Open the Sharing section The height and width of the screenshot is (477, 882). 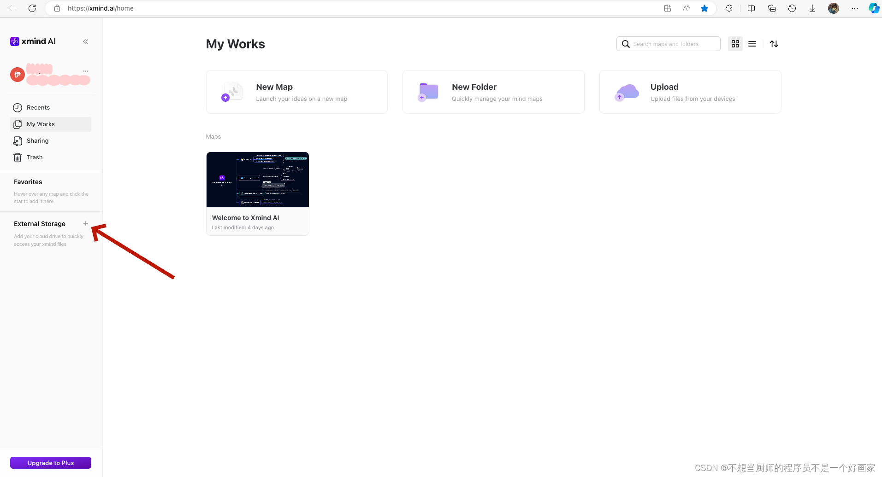(51, 141)
